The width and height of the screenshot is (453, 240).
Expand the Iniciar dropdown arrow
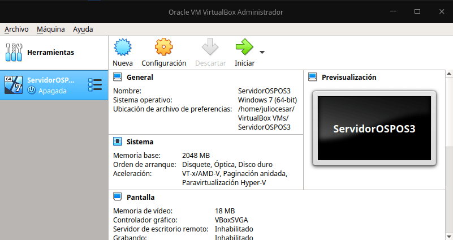coord(262,52)
